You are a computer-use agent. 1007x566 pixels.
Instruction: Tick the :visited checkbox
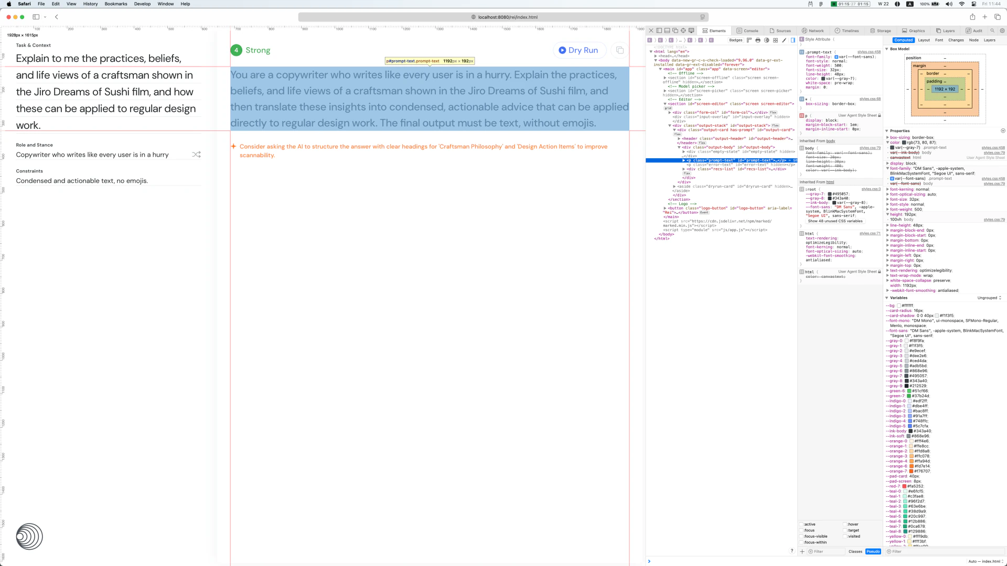tap(845, 536)
